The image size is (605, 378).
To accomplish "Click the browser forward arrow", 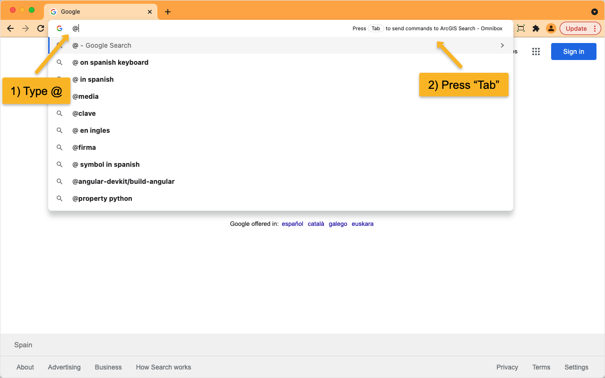I will [x=26, y=28].
